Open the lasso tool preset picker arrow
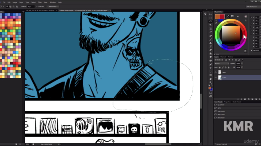 click(x=3, y=6)
